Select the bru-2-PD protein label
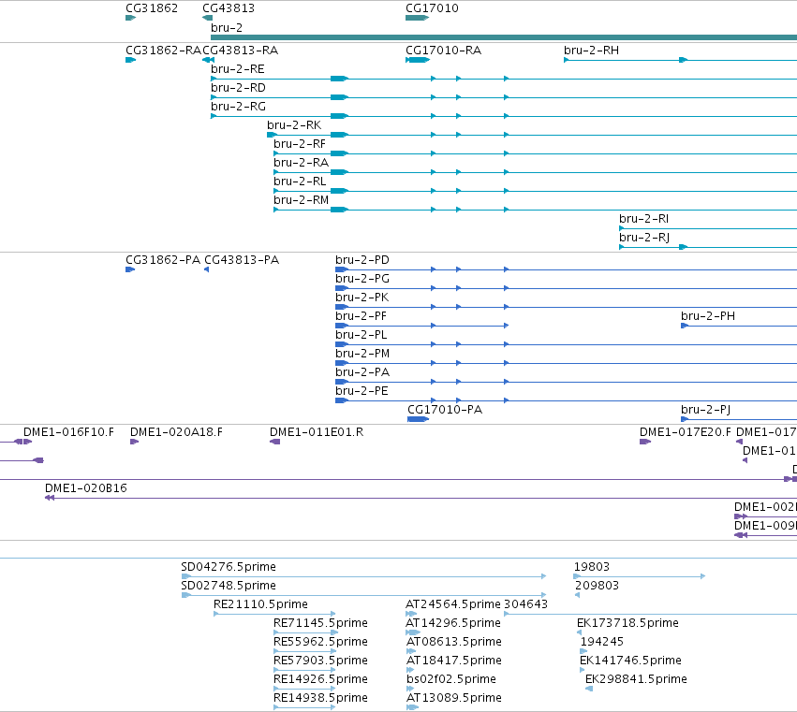Screen dimensions: 797x712 (362, 260)
